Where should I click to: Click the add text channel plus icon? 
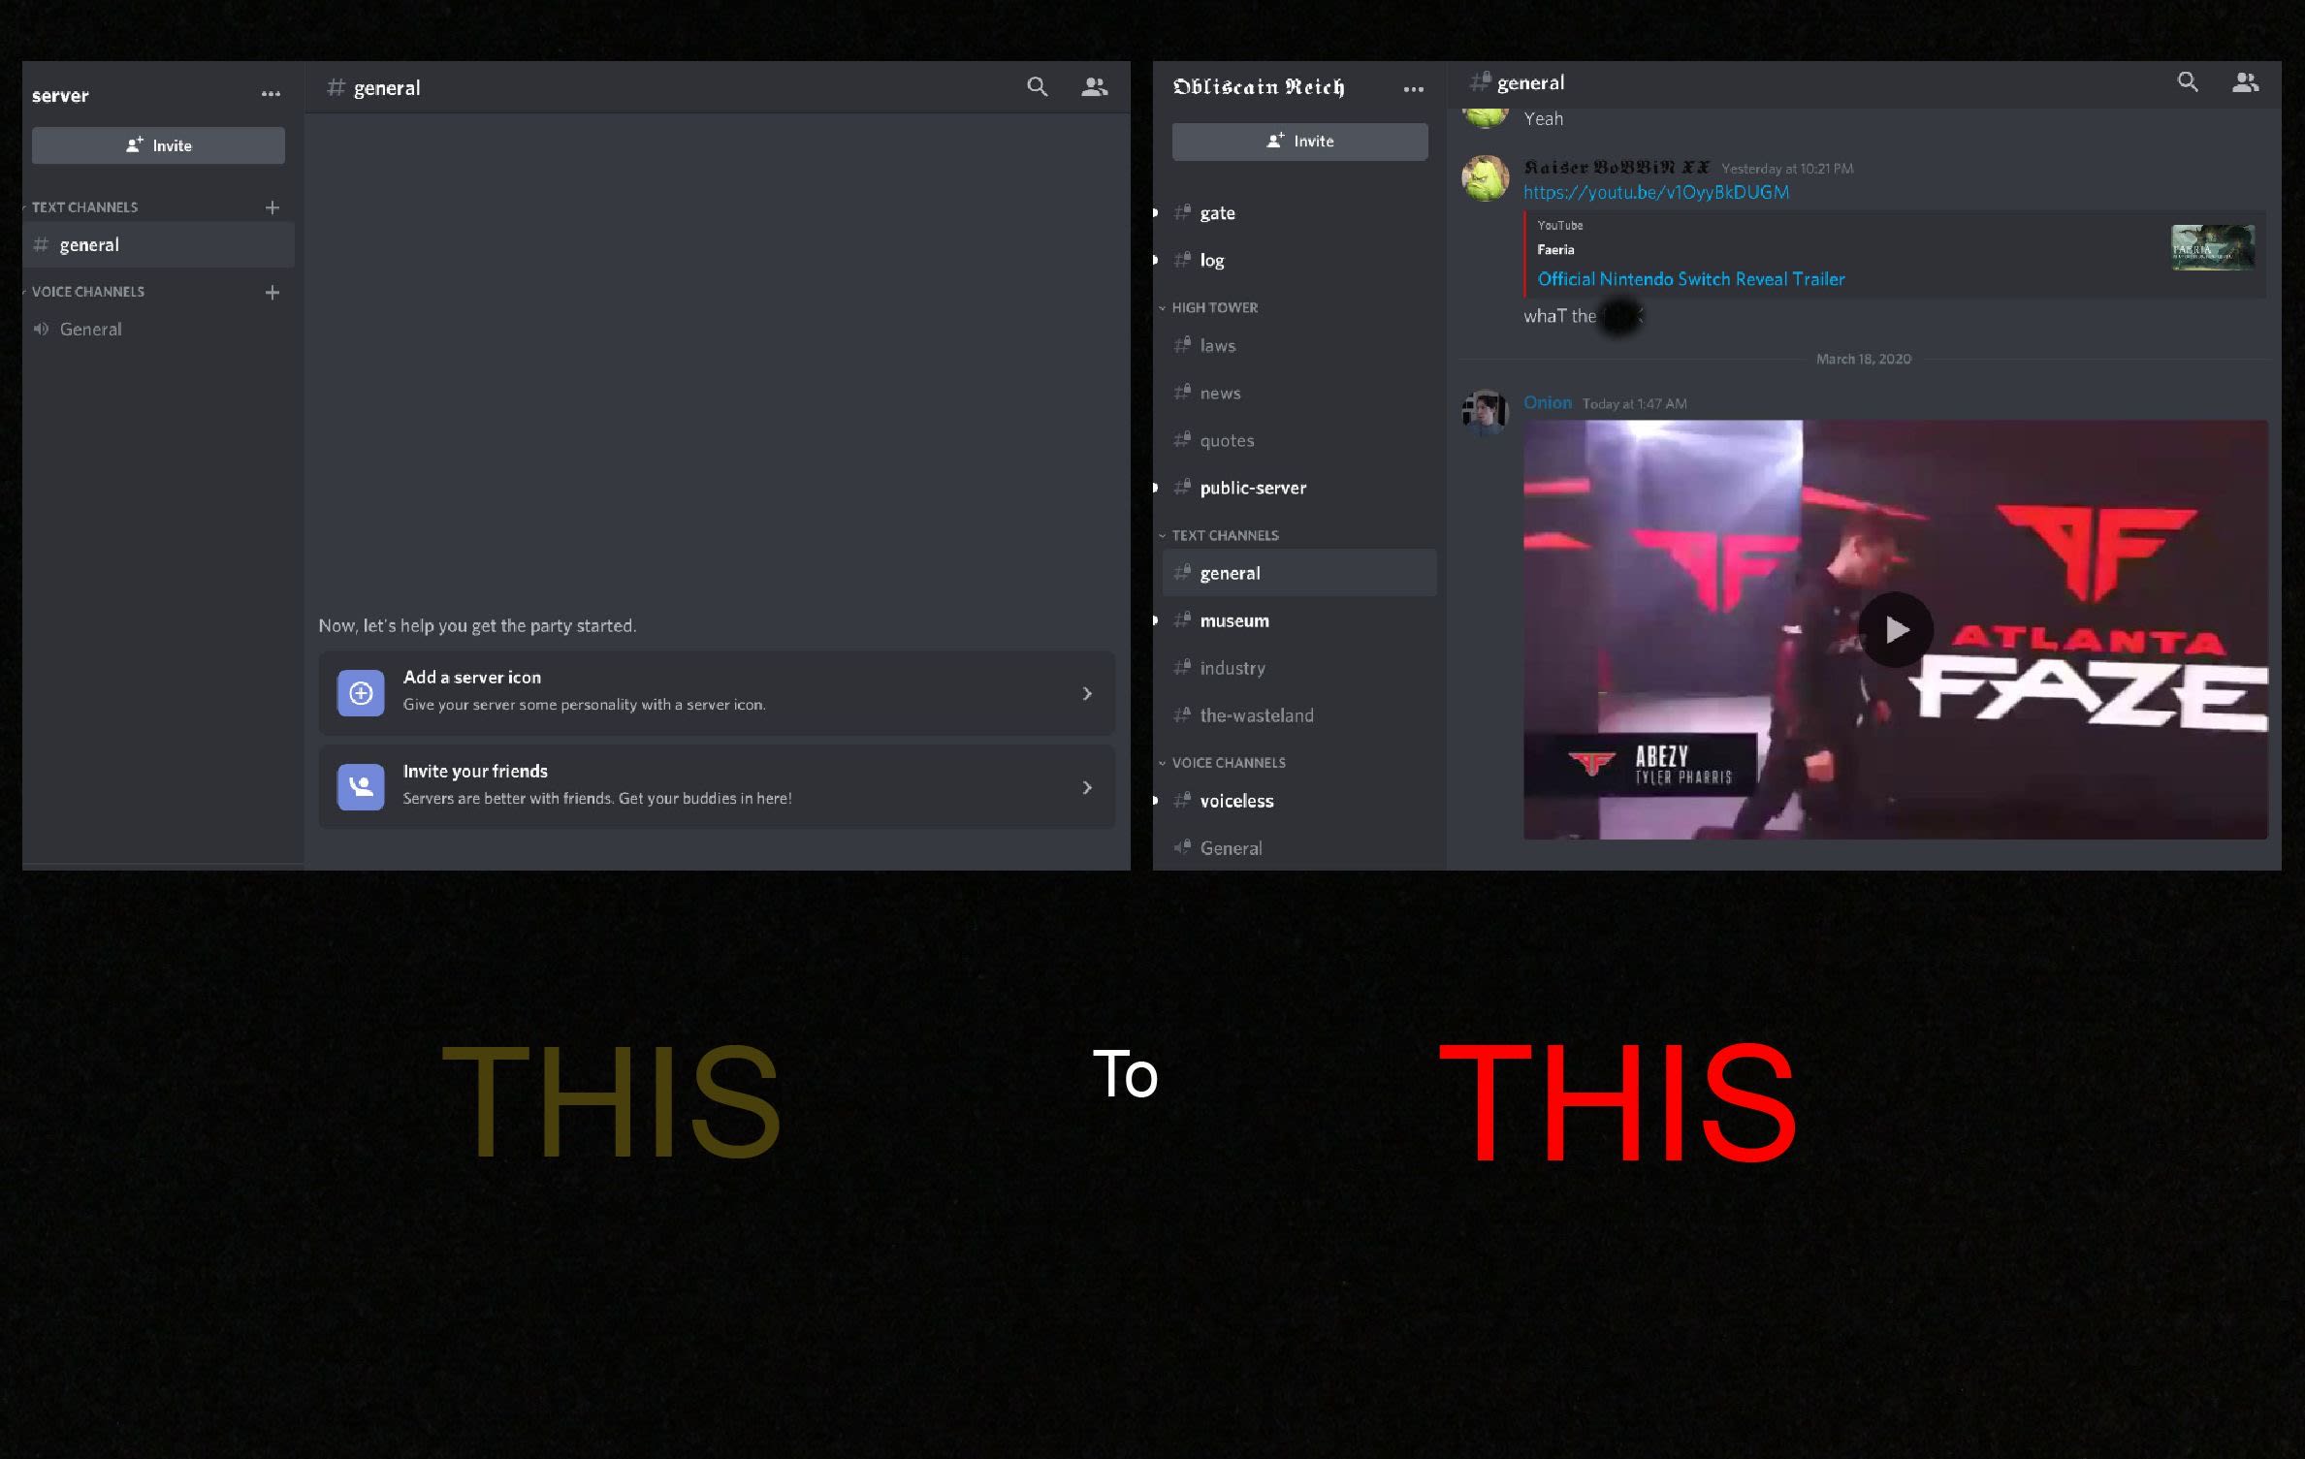271,206
